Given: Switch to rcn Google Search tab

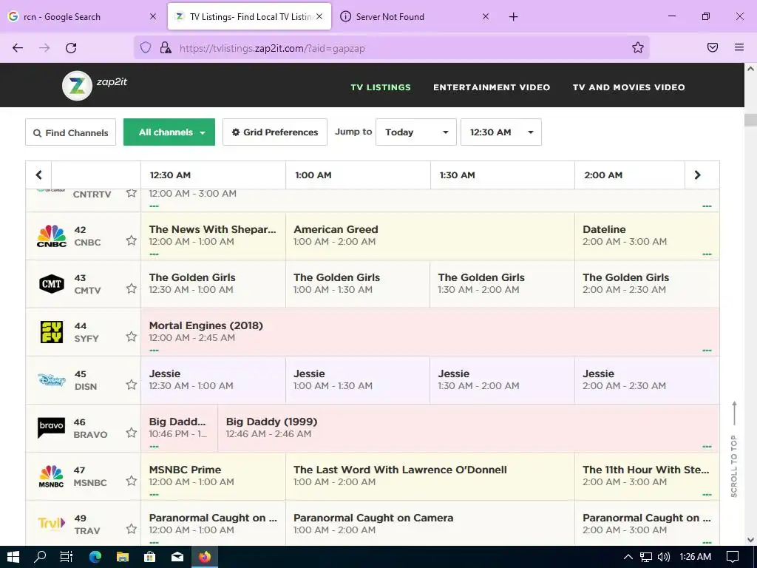Looking at the screenshot, I should click(x=83, y=16).
